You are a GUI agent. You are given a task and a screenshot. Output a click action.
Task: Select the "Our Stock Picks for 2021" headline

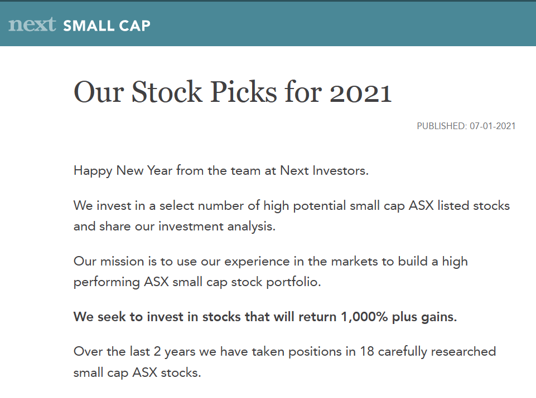233,92
